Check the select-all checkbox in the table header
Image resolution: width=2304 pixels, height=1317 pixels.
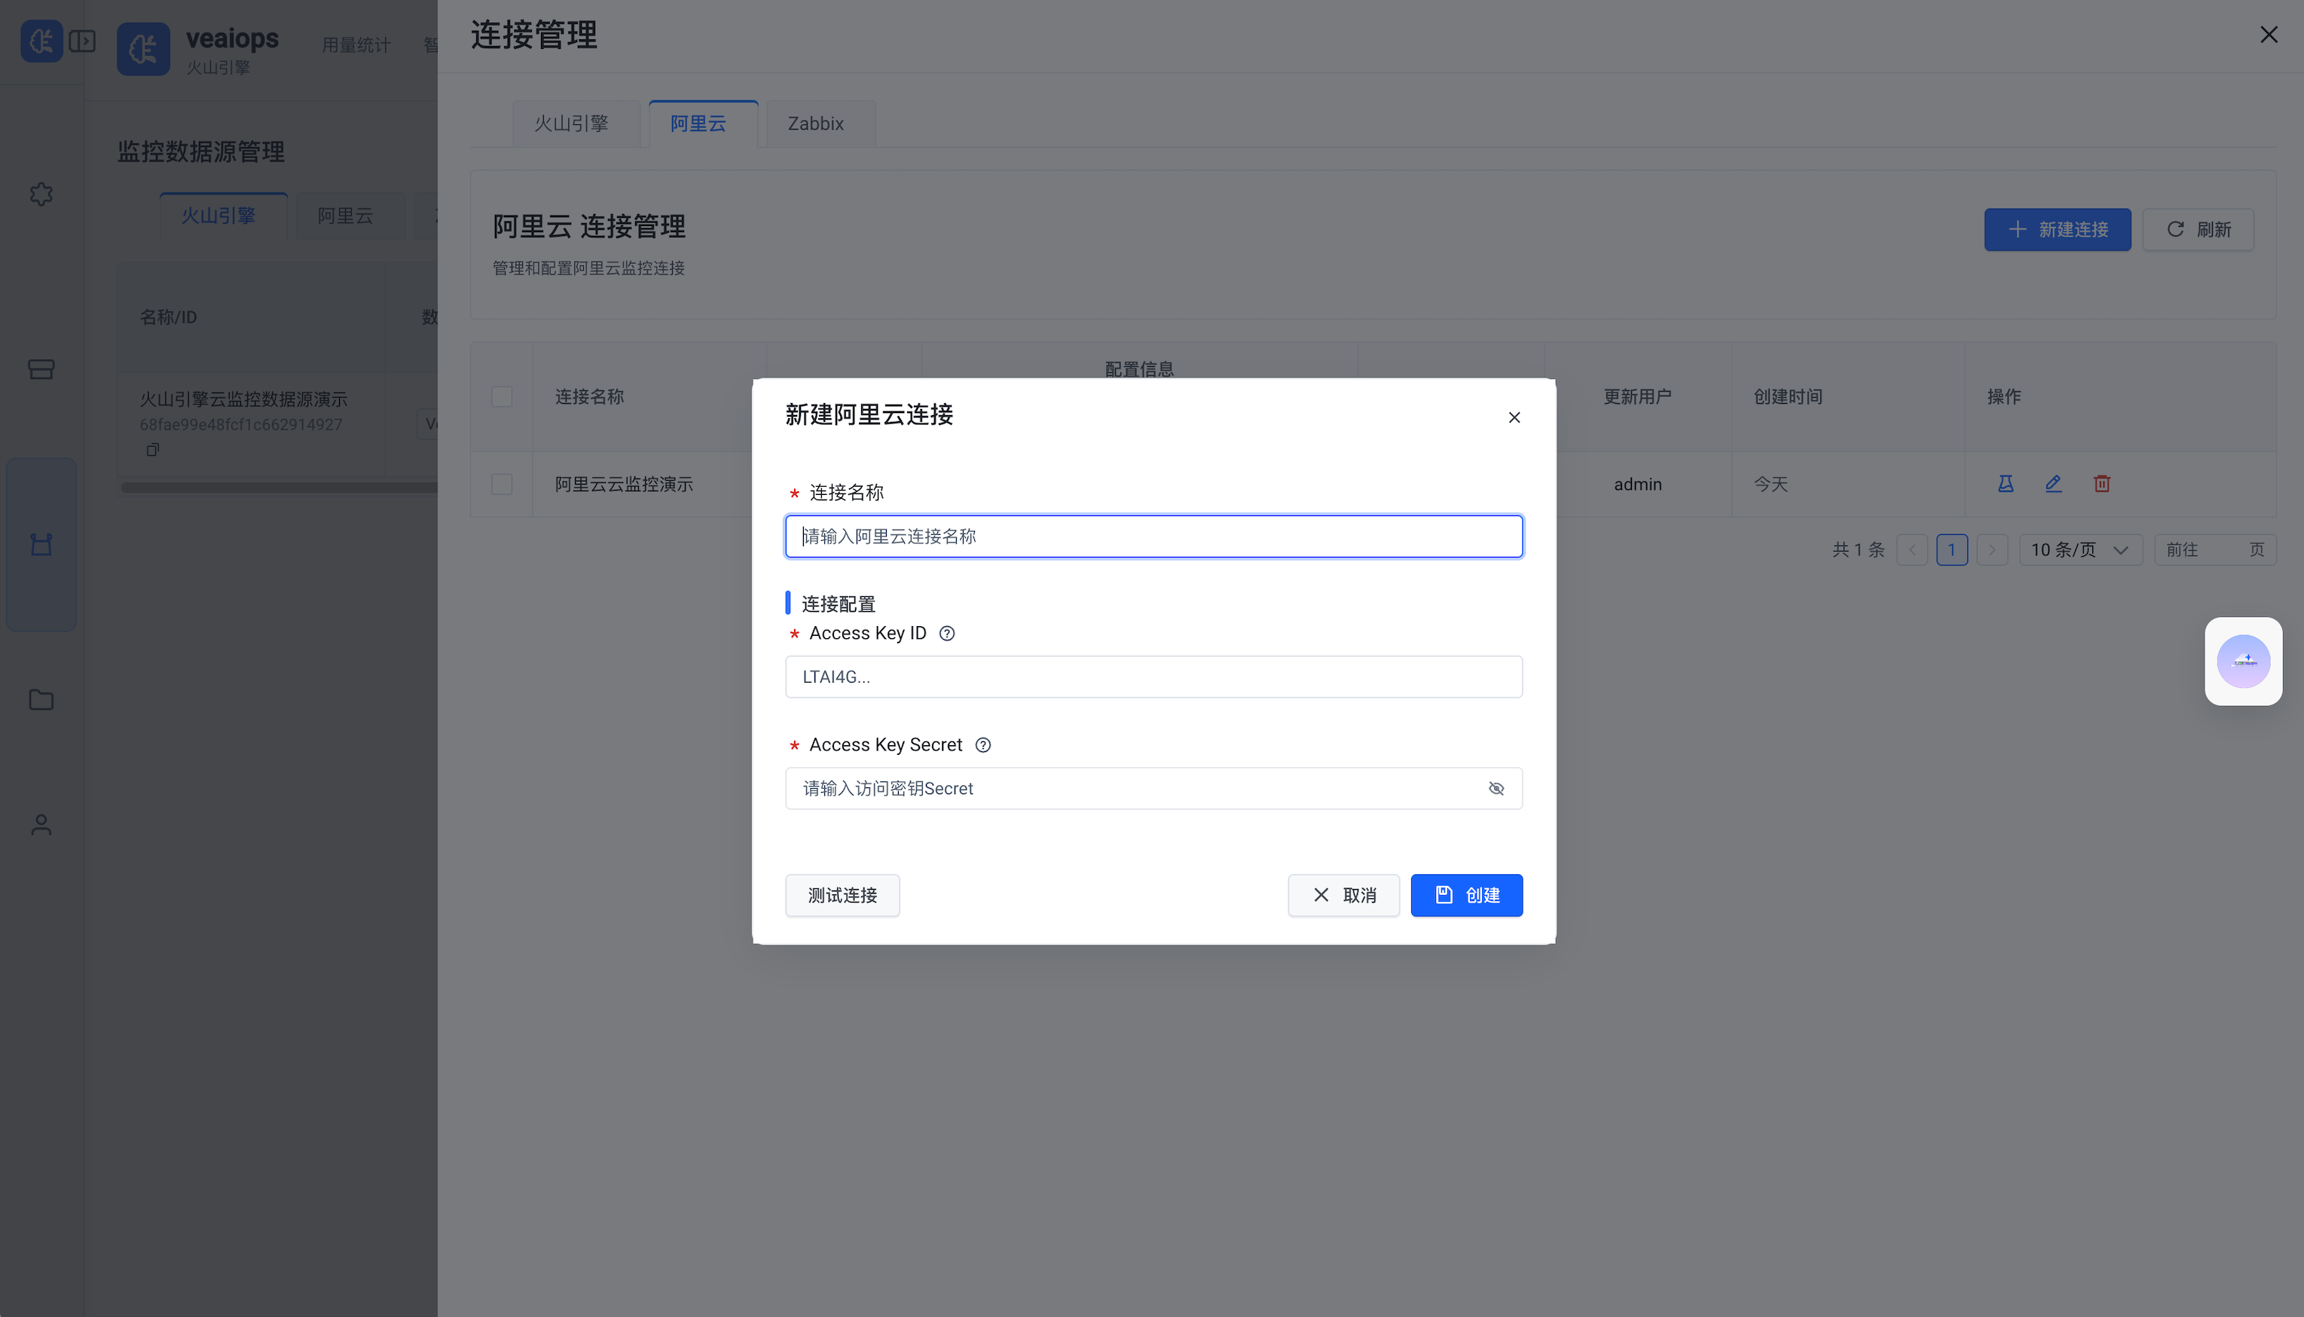pos(502,396)
